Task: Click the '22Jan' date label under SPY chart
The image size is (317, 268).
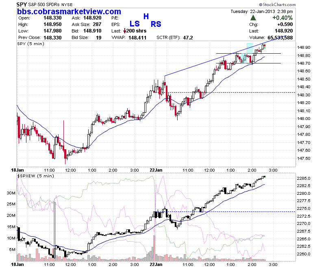Action: pyautogui.click(x=156, y=170)
